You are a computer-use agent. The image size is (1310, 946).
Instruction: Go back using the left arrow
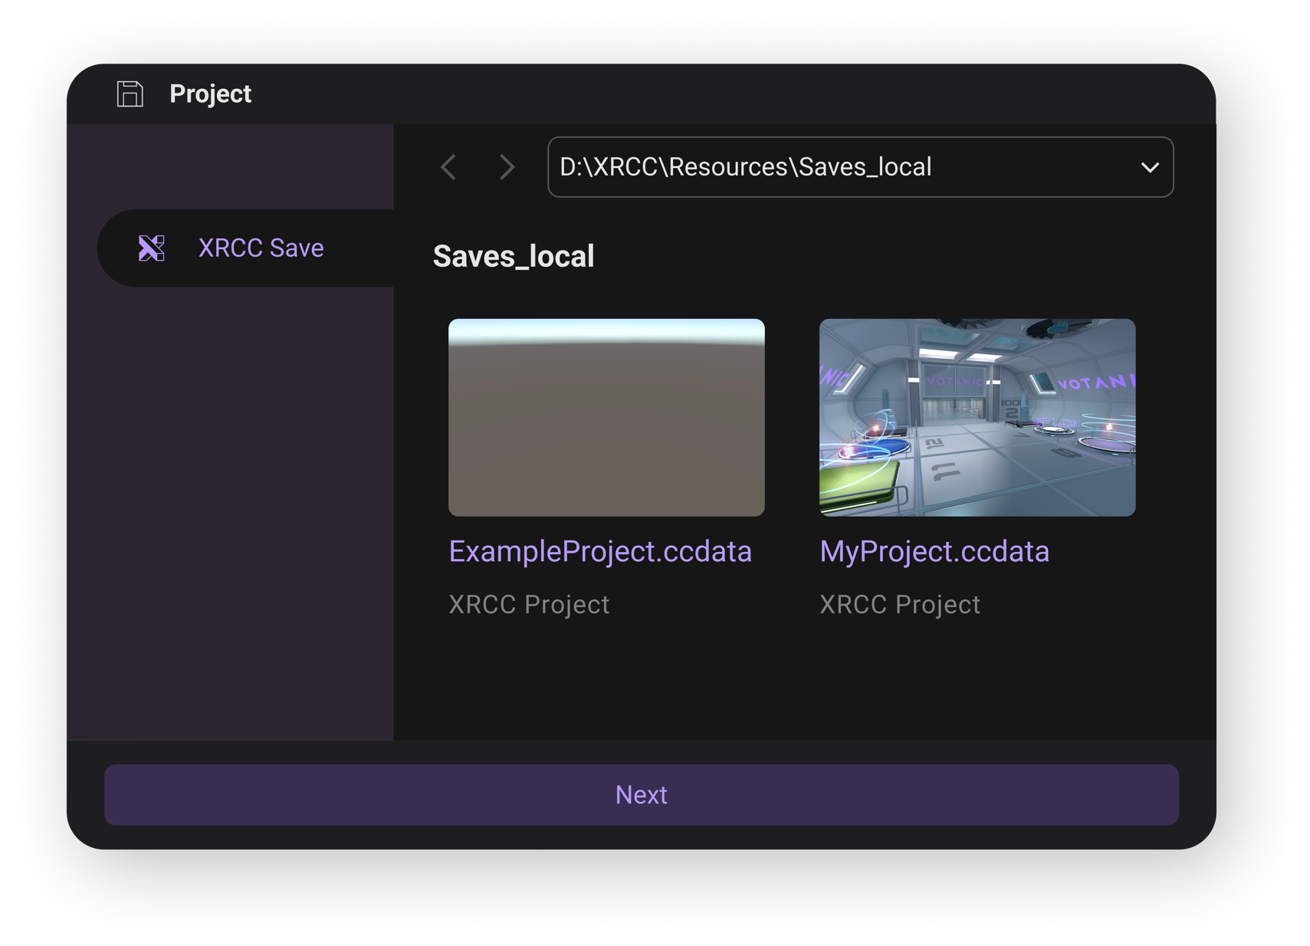point(449,167)
